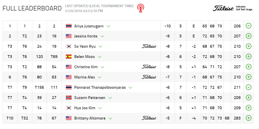Open Suzann Pettersen's player name link
This screenshot has height=129, width=259.
[x=89, y=98]
